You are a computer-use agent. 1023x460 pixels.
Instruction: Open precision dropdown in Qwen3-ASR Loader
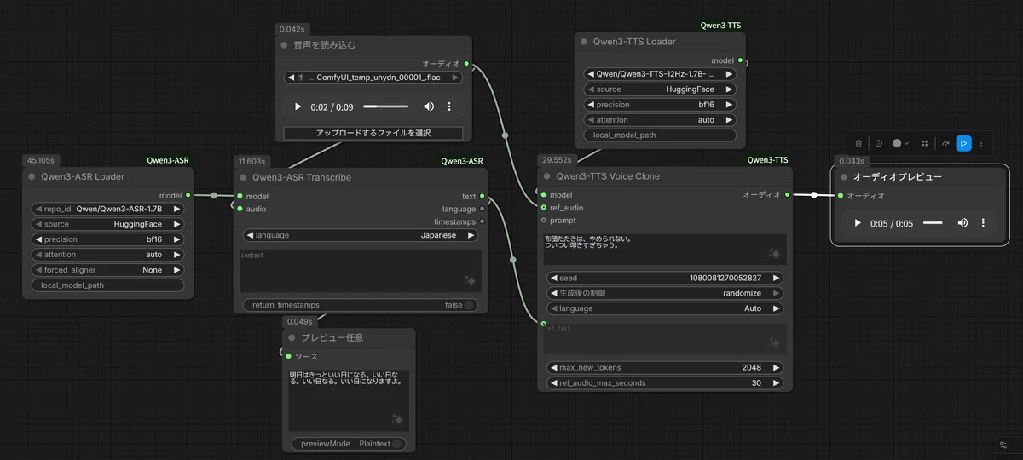click(x=107, y=239)
